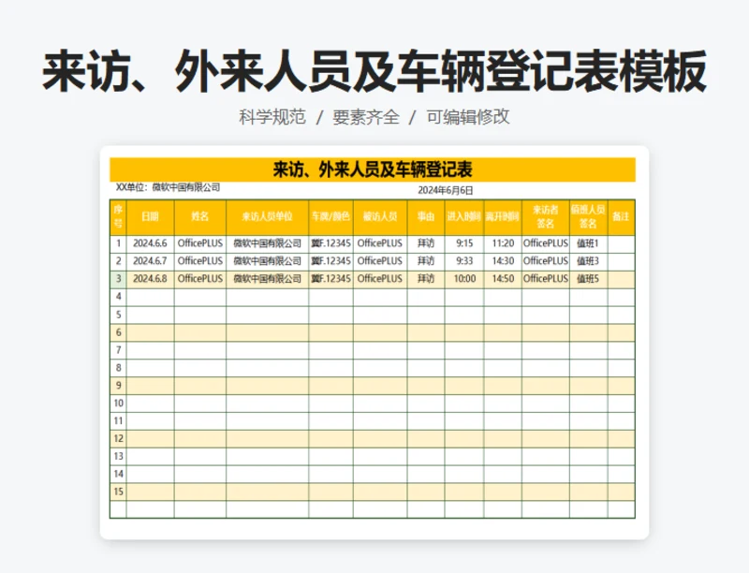Select the 序号 header cell
749x573 pixels.
(x=118, y=217)
